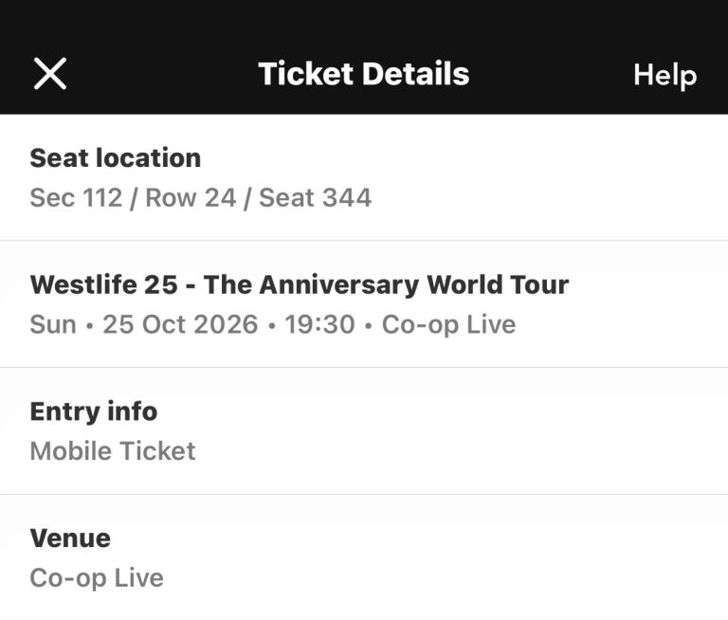Select the Seat location heading

115,157
